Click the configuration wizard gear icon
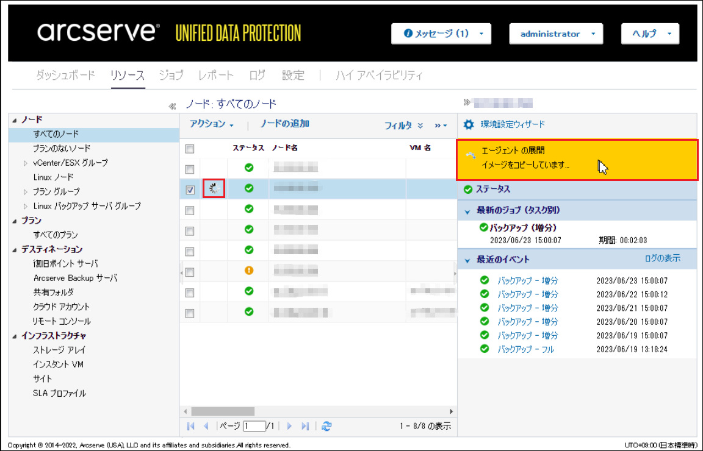The width and height of the screenshot is (703, 451). click(x=469, y=124)
